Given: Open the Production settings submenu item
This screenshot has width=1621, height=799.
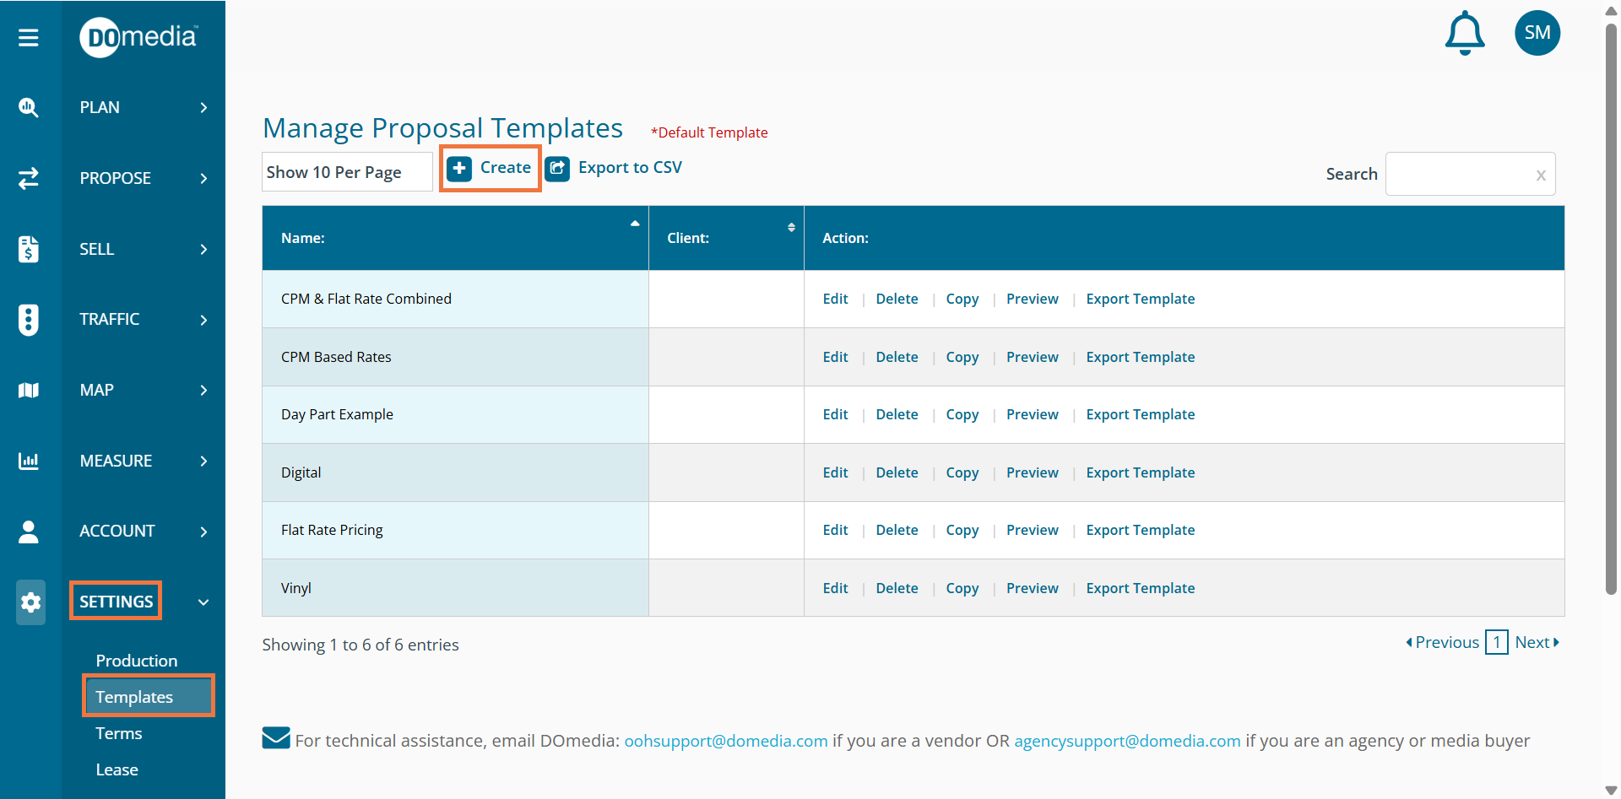Looking at the screenshot, I should pyautogui.click(x=137, y=661).
